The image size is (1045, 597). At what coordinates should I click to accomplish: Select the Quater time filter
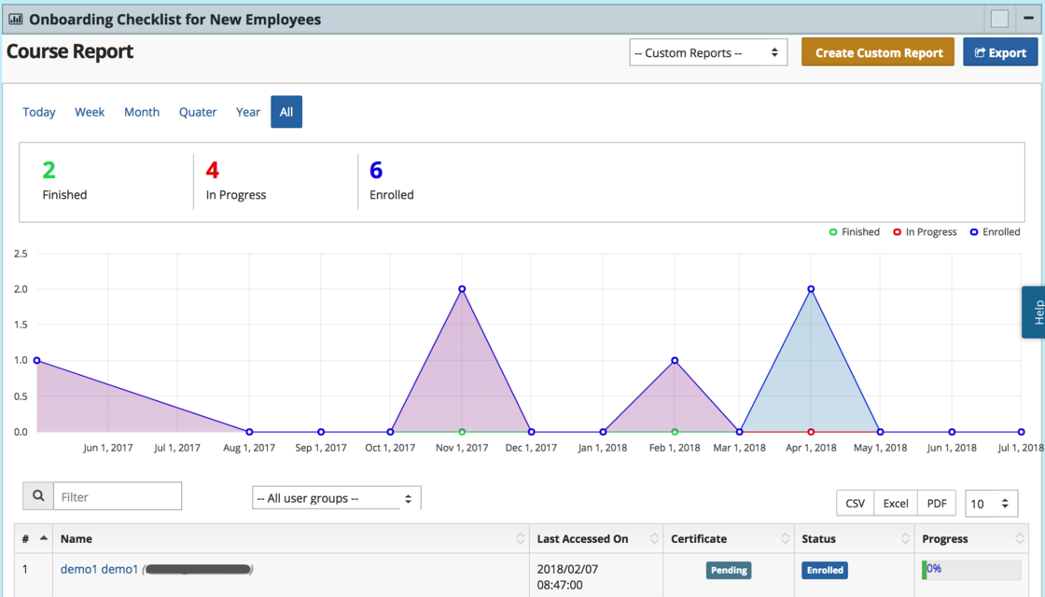(x=197, y=112)
